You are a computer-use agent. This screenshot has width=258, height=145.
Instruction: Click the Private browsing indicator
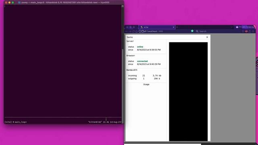(245, 27)
